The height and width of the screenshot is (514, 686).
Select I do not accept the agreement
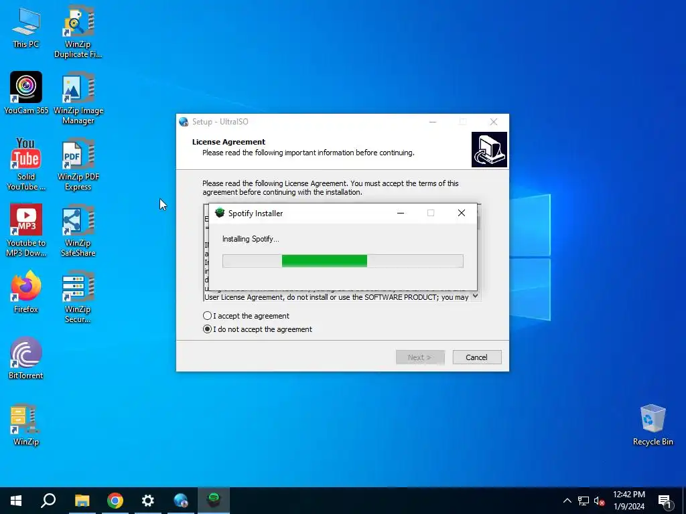(x=257, y=329)
